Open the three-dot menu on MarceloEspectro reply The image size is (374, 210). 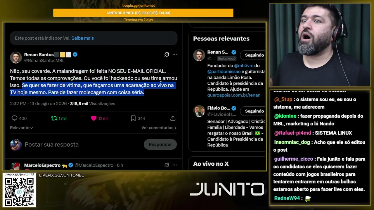point(175,165)
